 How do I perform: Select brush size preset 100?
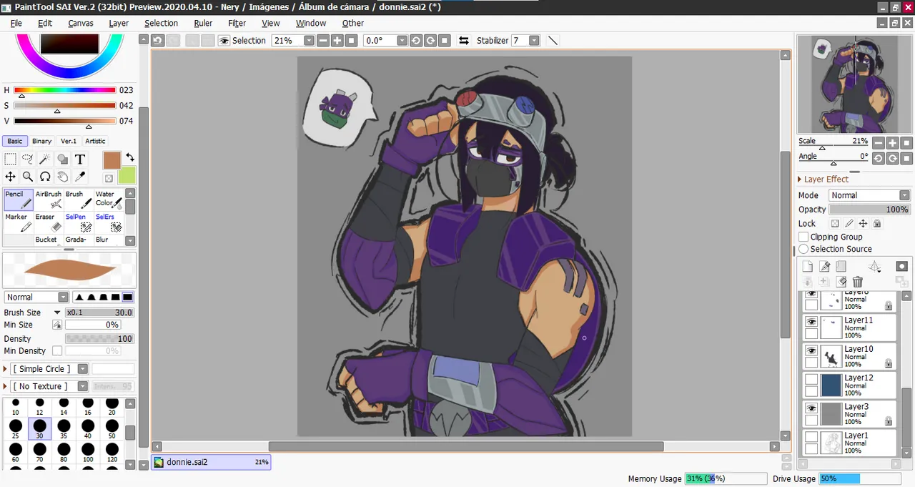point(88,452)
